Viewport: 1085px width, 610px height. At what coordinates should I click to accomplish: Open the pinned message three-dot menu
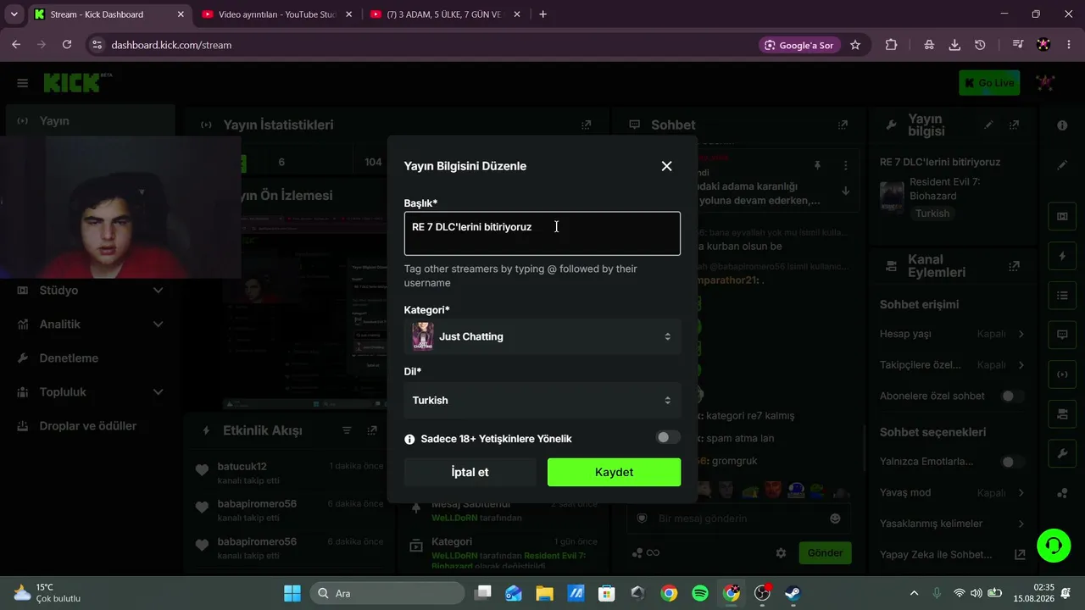click(845, 165)
